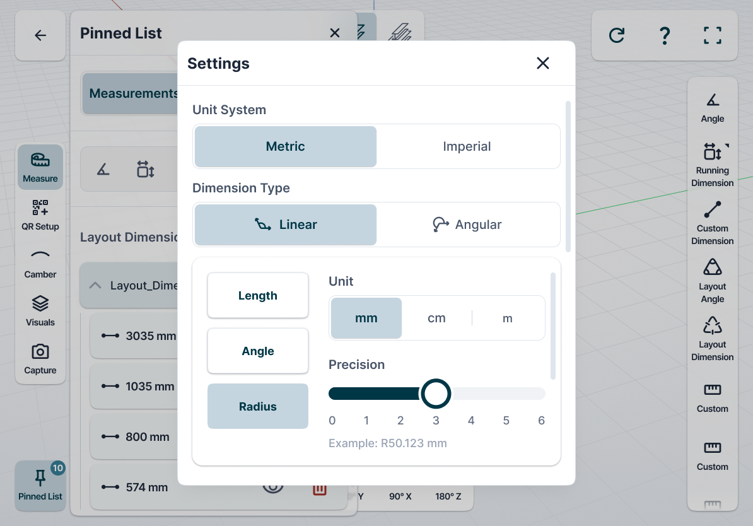Click the second Custom ruler tool
753x526 pixels.
coord(712,457)
